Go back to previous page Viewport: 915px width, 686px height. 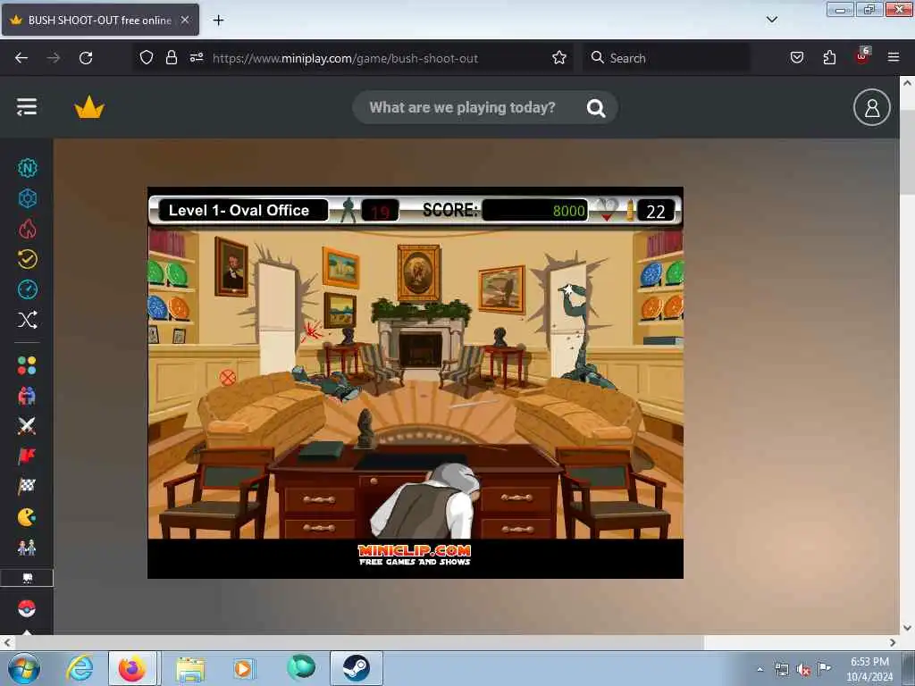[x=21, y=58]
